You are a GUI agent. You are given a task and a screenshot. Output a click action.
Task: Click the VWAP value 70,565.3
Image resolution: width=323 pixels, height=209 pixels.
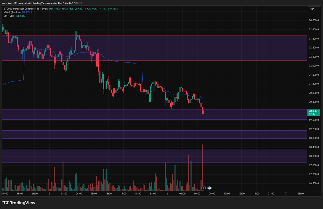[27, 12]
